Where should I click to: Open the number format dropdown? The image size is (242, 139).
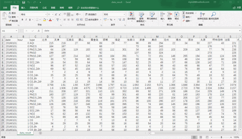pyautogui.click(x=124, y=14)
